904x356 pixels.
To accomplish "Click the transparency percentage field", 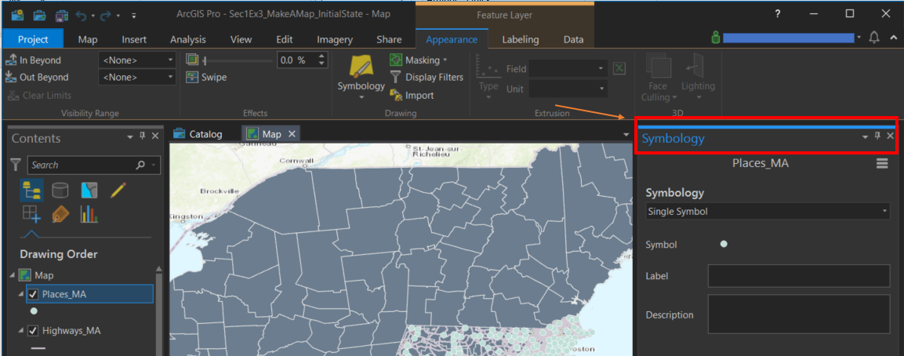I will (296, 60).
